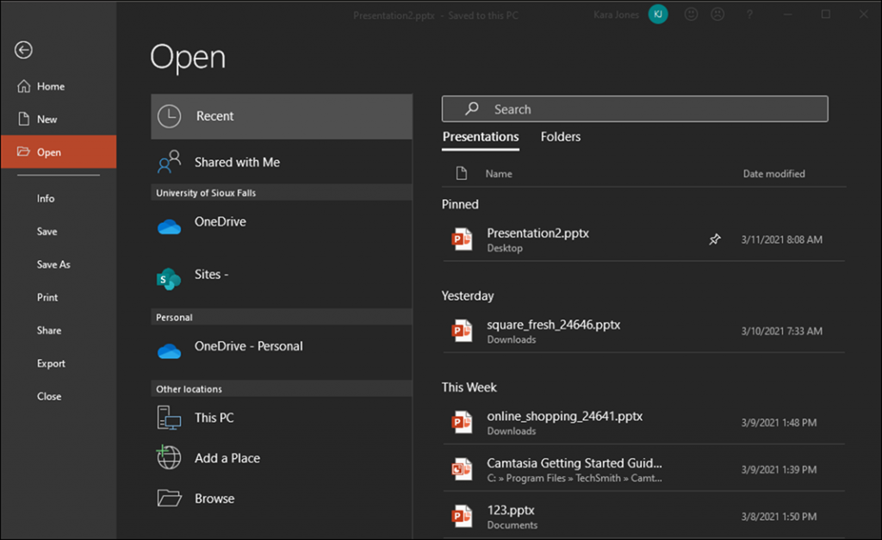Click the Recent clock icon
The image size is (882, 540).
pos(170,116)
